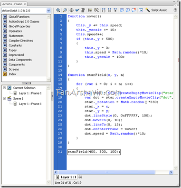This screenshot has width=181, height=188.
Task: Click the horizontal scrollbar thumb in code pane
Action: pyautogui.click(x=107, y=172)
